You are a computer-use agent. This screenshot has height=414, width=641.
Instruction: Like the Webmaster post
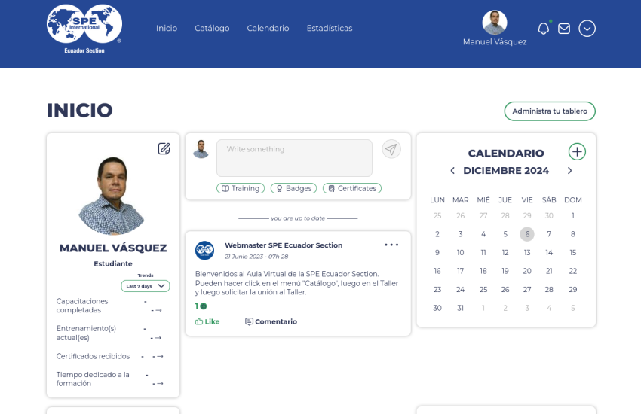pyautogui.click(x=207, y=321)
